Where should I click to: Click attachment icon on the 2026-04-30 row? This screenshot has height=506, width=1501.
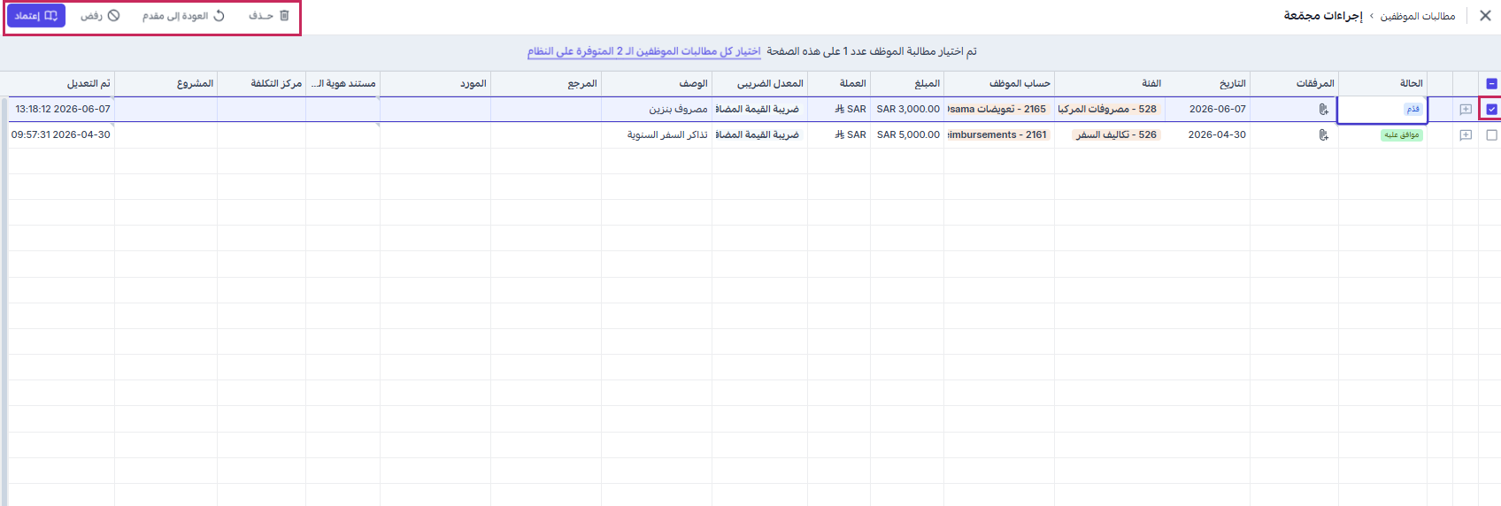[x=1323, y=135]
